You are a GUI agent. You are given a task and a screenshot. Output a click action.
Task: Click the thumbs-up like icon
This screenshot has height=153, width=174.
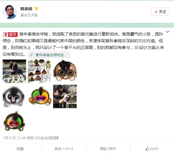[x=148, y=149]
